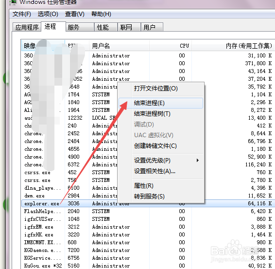Image resolution: width=275 pixels, height=269 pixels.
Task: Open the 文件(F) menu
Action: (x=22, y=14)
